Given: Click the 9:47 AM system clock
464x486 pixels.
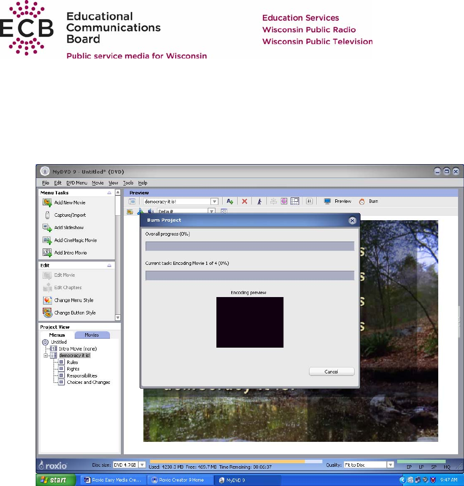Looking at the screenshot, I should [449, 480].
